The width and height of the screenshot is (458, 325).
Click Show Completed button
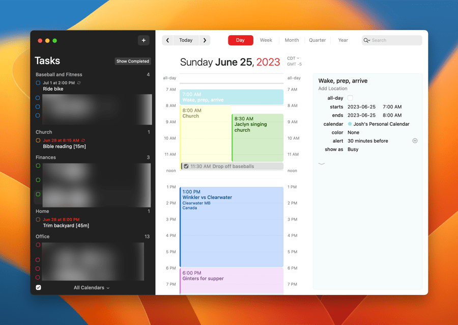133,61
